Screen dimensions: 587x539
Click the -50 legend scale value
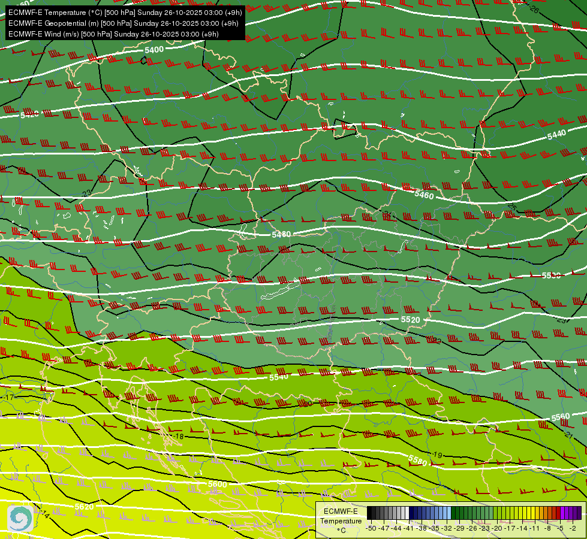pos(371,528)
